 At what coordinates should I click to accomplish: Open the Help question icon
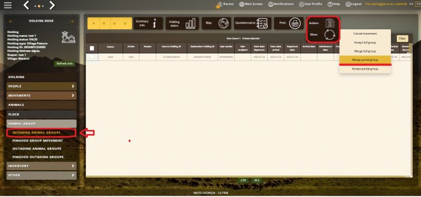330,4
